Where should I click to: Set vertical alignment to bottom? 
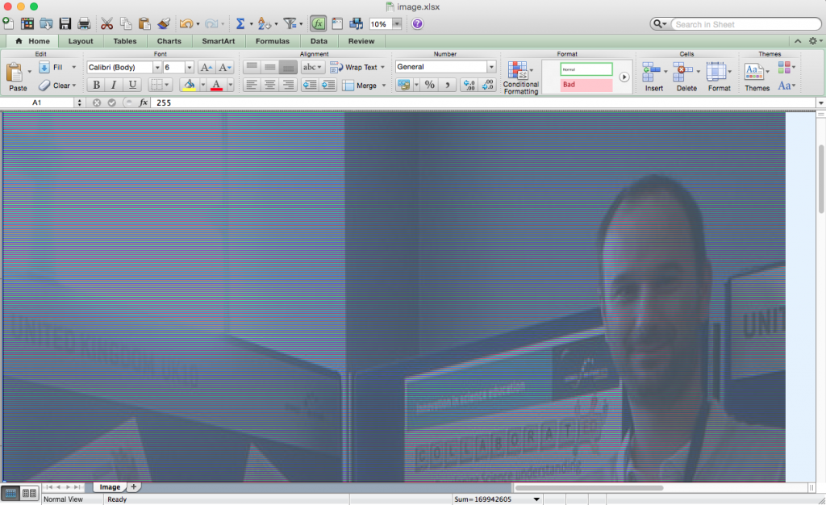[288, 67]
